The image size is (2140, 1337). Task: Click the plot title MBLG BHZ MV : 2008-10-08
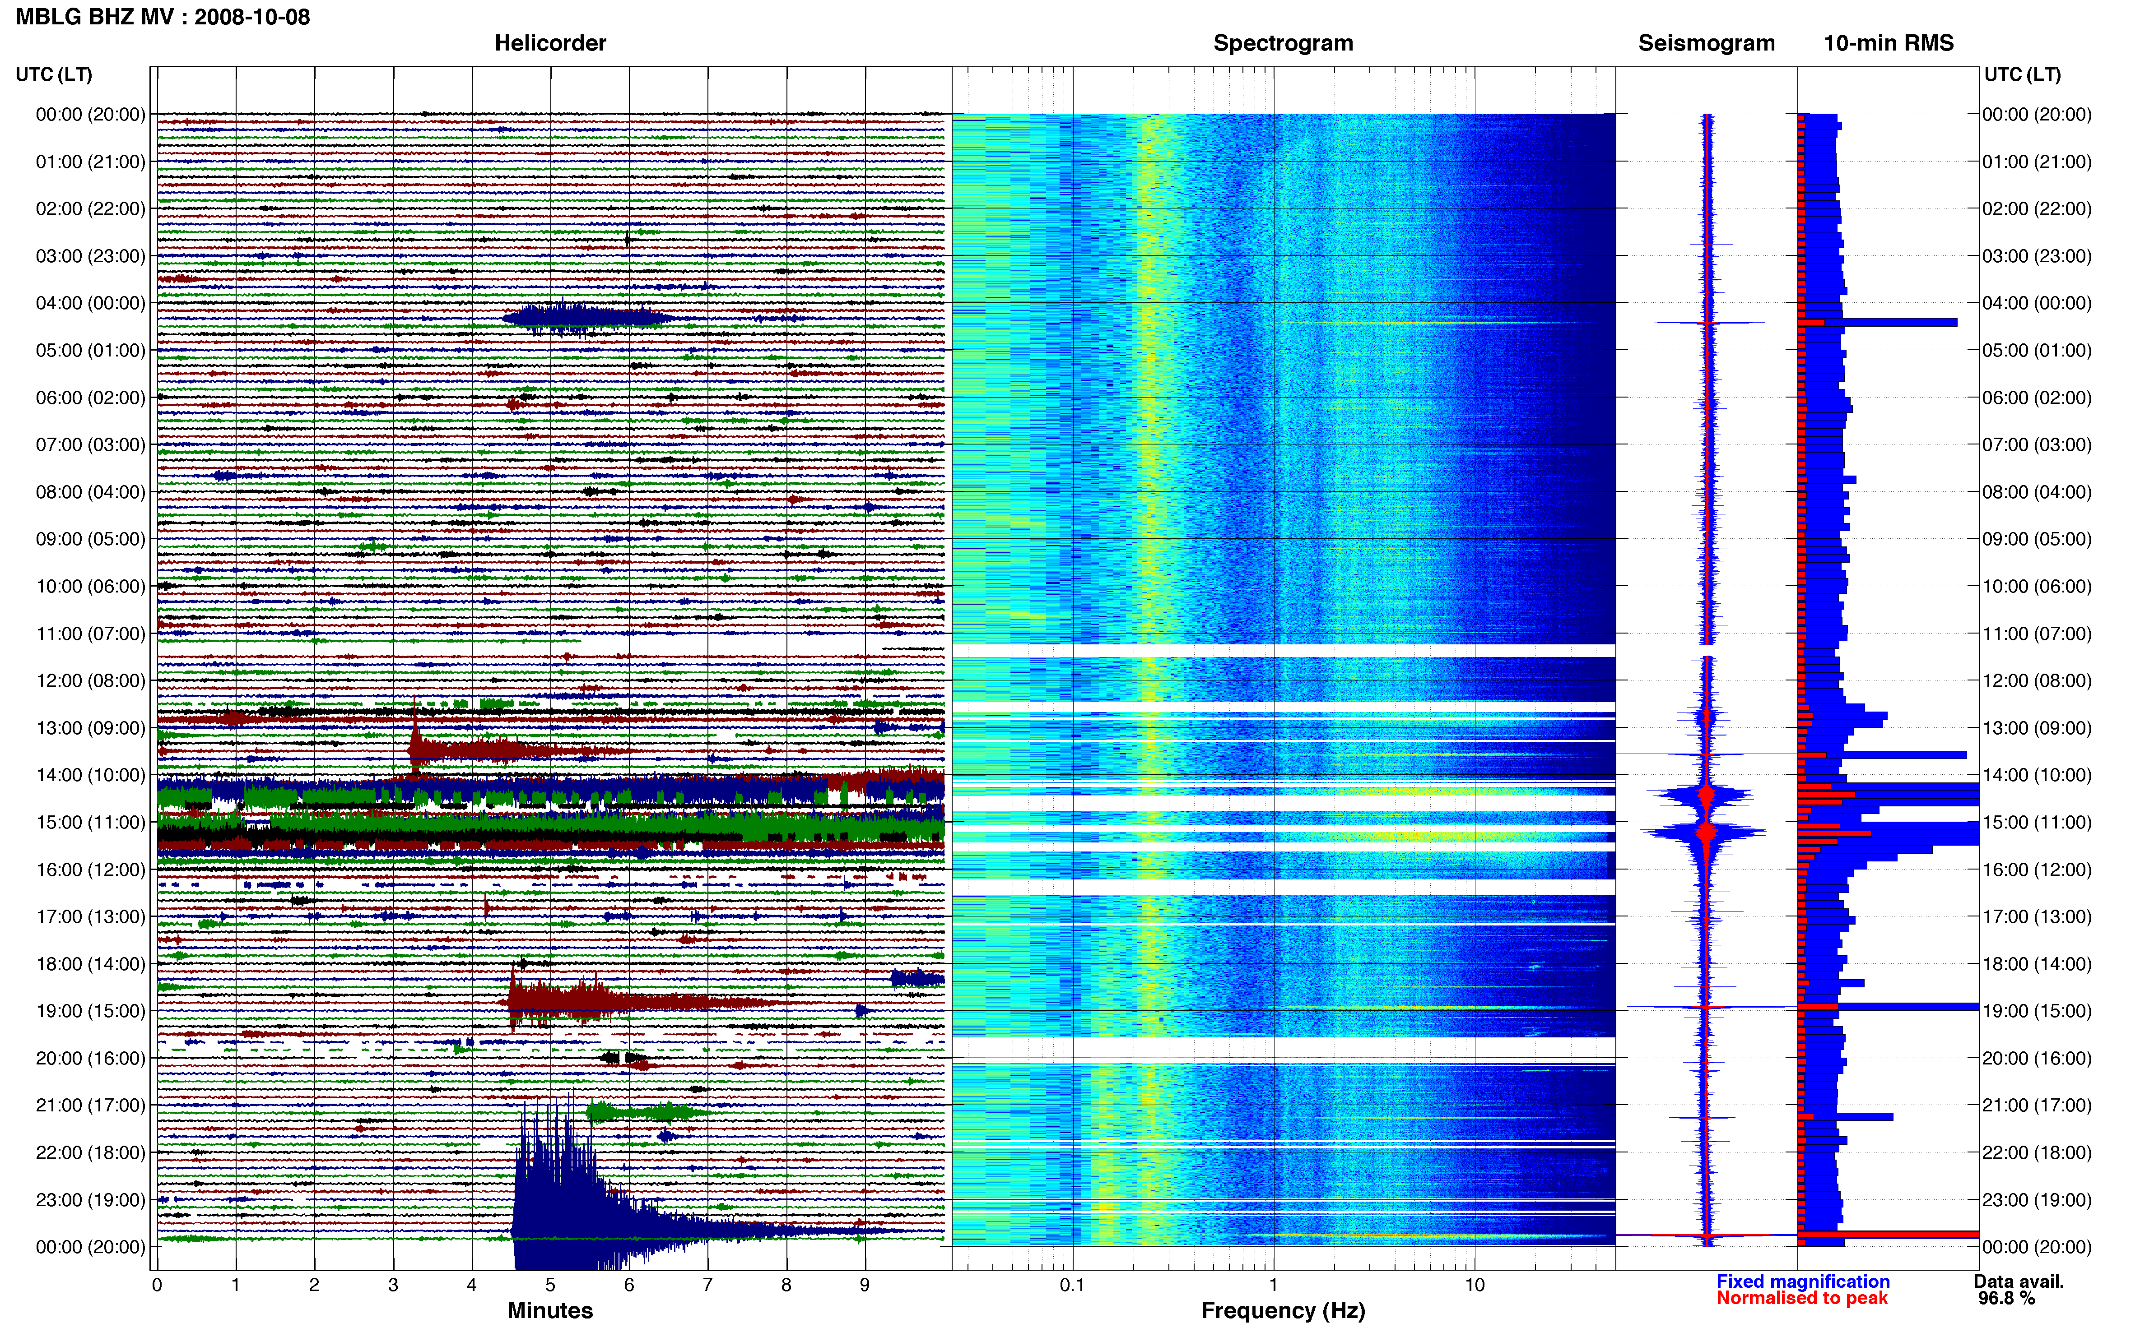163,17
